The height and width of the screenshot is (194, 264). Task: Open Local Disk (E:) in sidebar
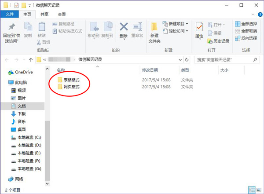(26, 153)
